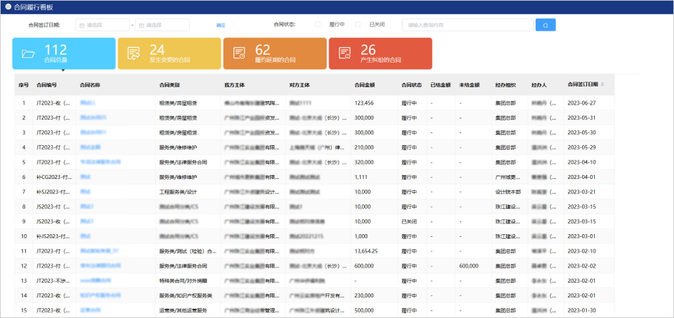This screenshot has height=318, width=674.
Task: Click the search query input box
Action: (467, 25)
